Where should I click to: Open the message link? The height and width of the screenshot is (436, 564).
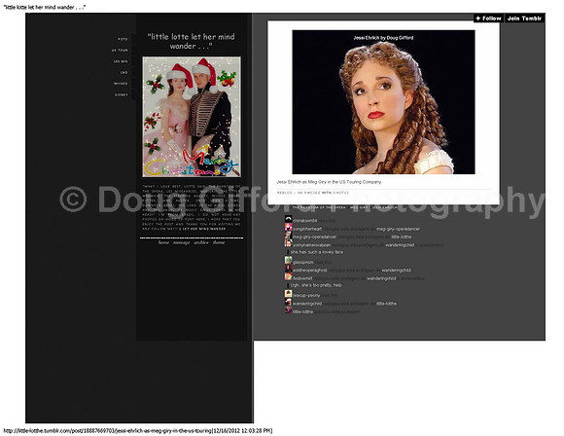click(x=181, y=242)
